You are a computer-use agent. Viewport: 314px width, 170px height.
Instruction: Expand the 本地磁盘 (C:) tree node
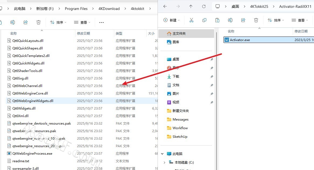pyautogui.click(x=165, y=162)
